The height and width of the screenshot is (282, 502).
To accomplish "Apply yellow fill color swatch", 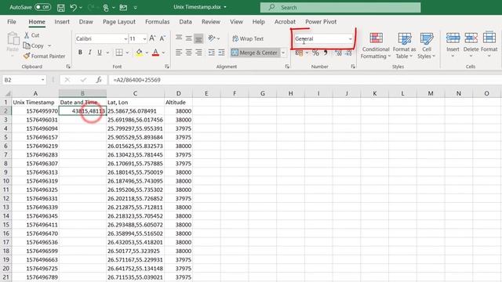I will [x=139, y=52].
